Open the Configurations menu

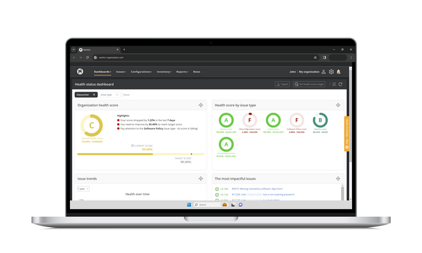141,72
